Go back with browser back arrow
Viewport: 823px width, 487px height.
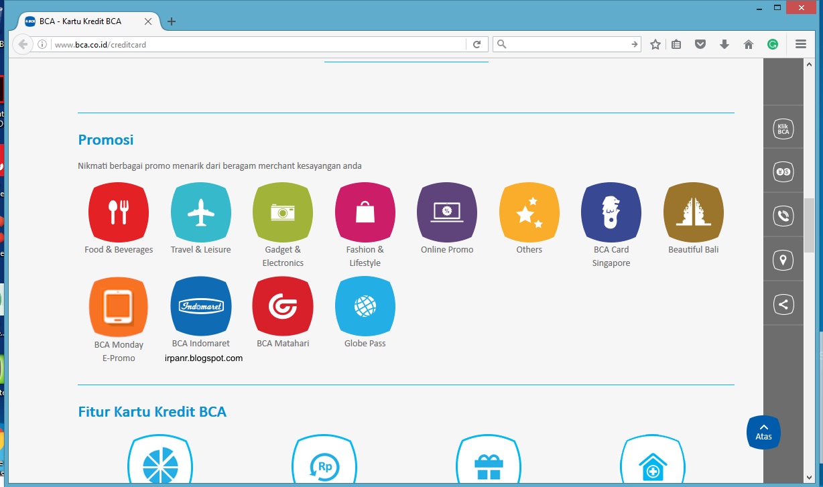tap(23, 44)
